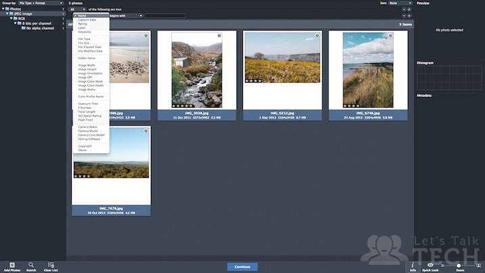
Task: Click the JPEG image folder icon
Action: [x=11, y=14]
